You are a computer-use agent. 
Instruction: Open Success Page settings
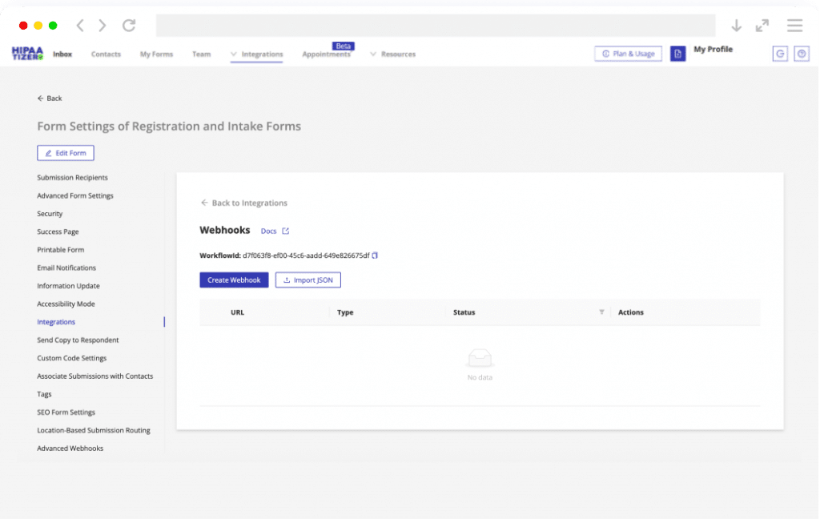(58, 231)
